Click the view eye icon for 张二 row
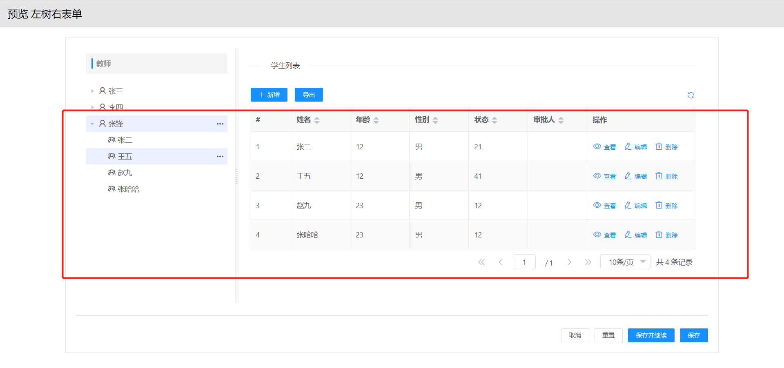The height and width of the screenshot is (368, 784). (x=597, y=146)
